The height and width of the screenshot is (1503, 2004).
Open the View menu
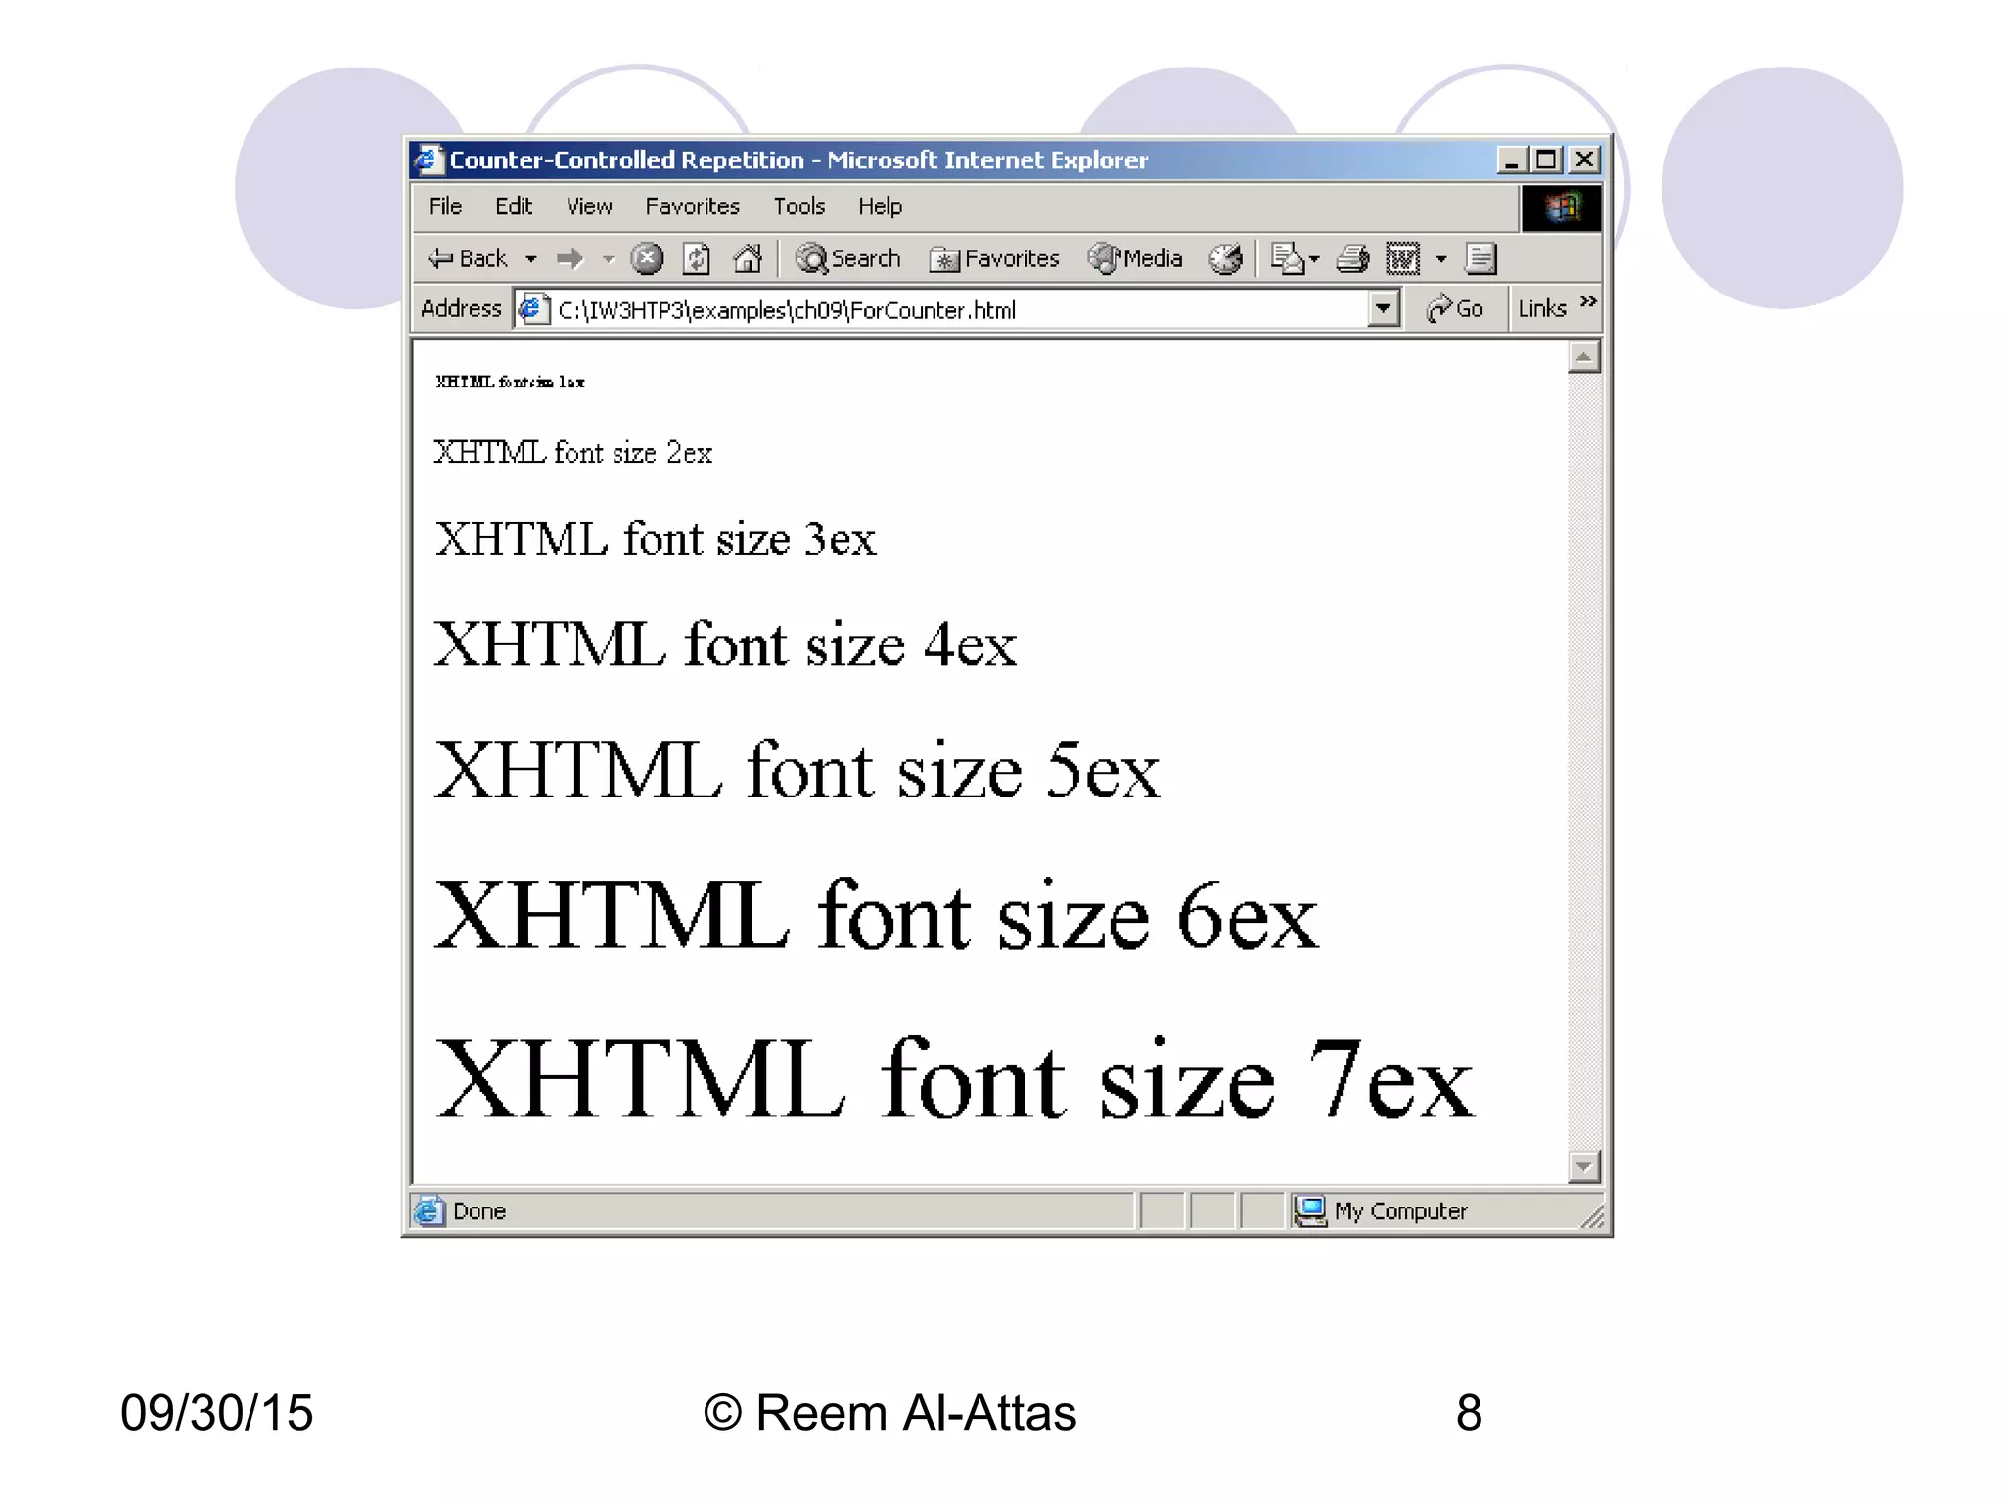click(x=589, y=206)
